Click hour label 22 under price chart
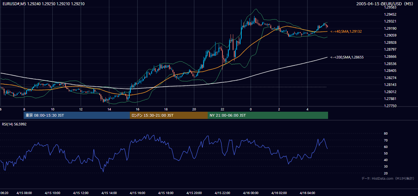The width and height of the screenshot is (418, 196). 222,109
